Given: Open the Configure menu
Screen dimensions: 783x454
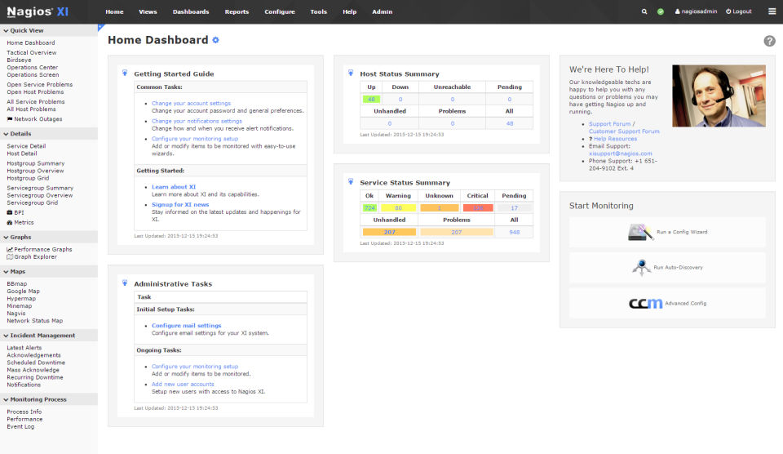Looking at the screenshot, I should [280, 11].
